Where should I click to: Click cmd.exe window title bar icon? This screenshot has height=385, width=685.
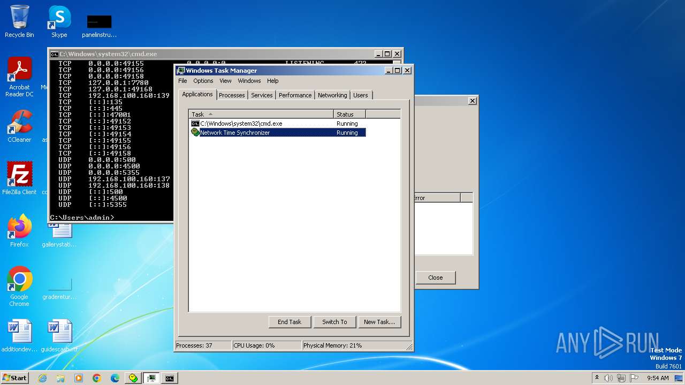(x=54, y=54)
